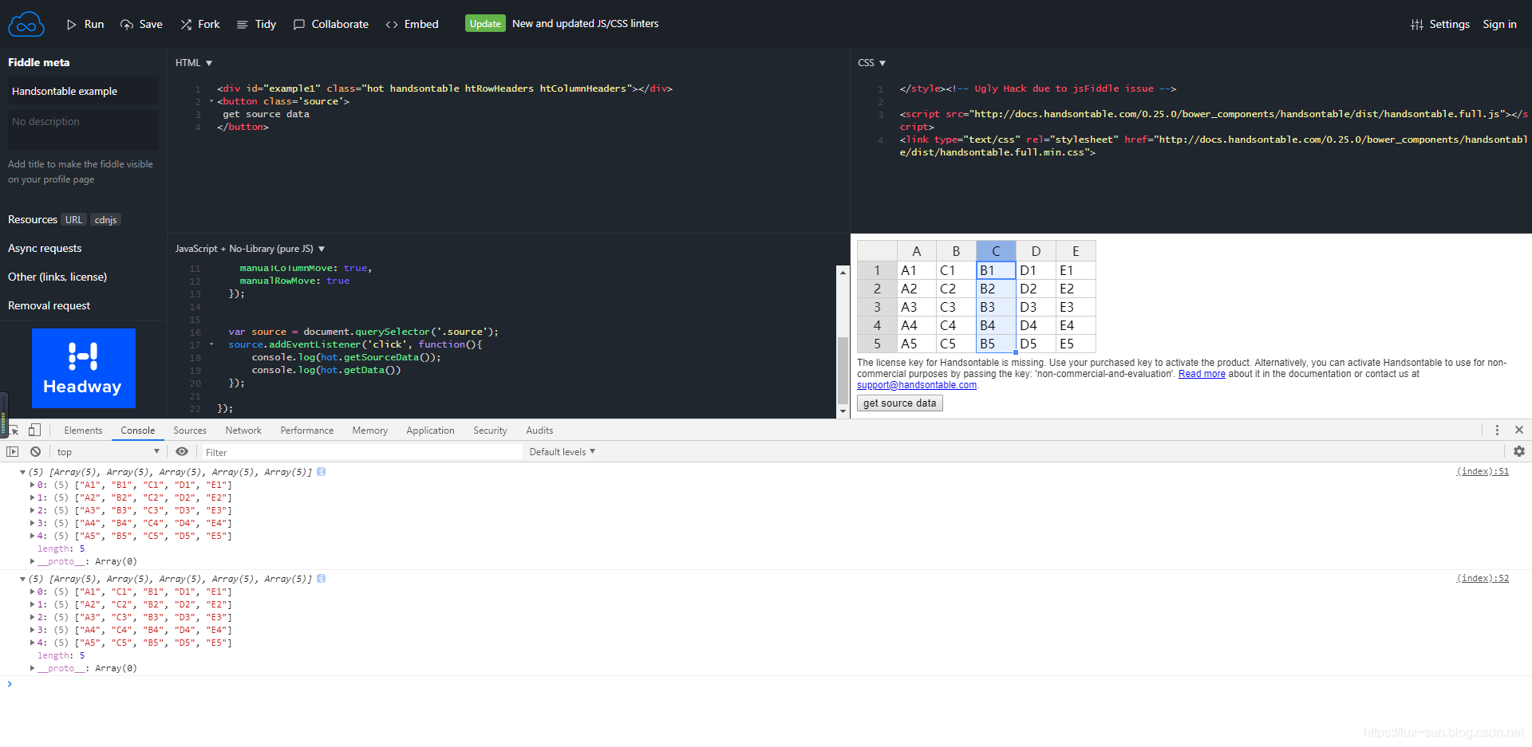
Task: Click the 'get source data' button
Action: [x=899, y=403]
